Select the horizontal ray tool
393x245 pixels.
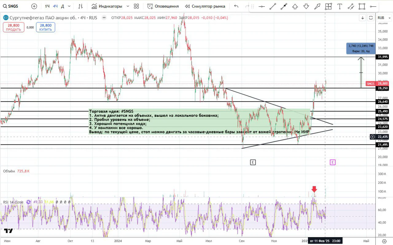373,6
